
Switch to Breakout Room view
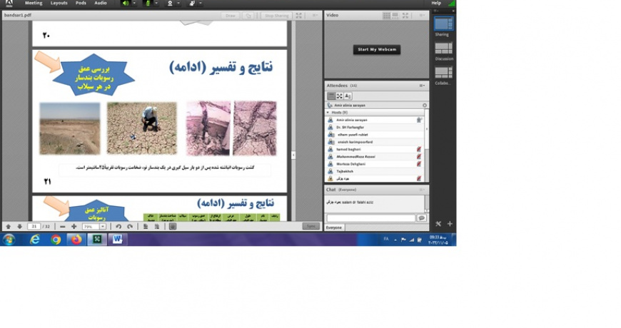coord(340,96)
